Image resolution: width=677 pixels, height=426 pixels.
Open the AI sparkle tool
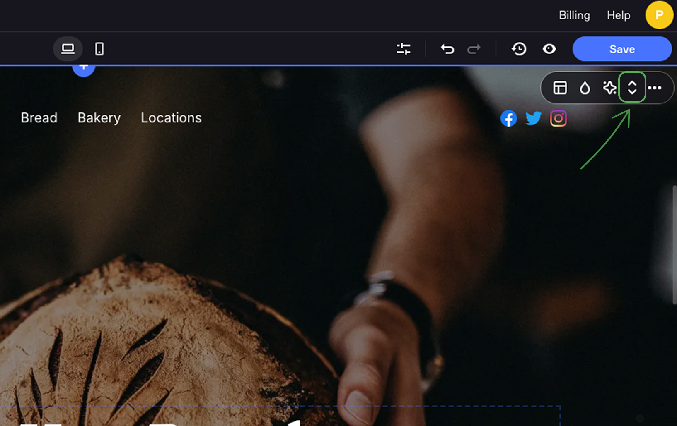[609, 88]
